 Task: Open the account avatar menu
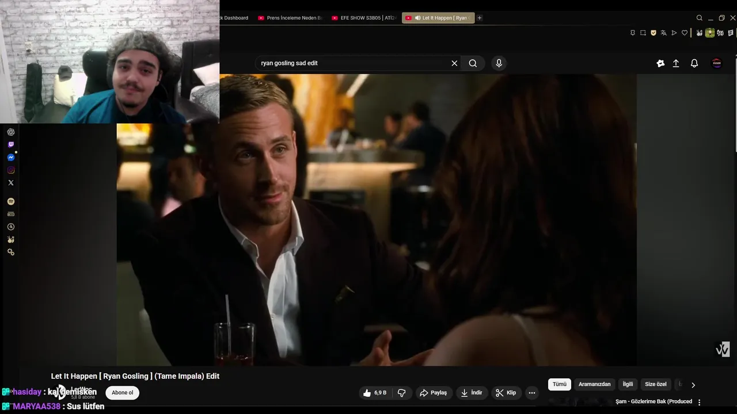717,63
